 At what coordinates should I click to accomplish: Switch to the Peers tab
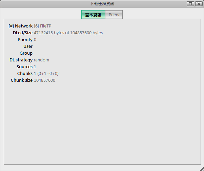tap(114, 15)
